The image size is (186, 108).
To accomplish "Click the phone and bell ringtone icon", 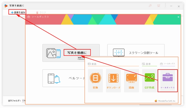I will [53, 78].
